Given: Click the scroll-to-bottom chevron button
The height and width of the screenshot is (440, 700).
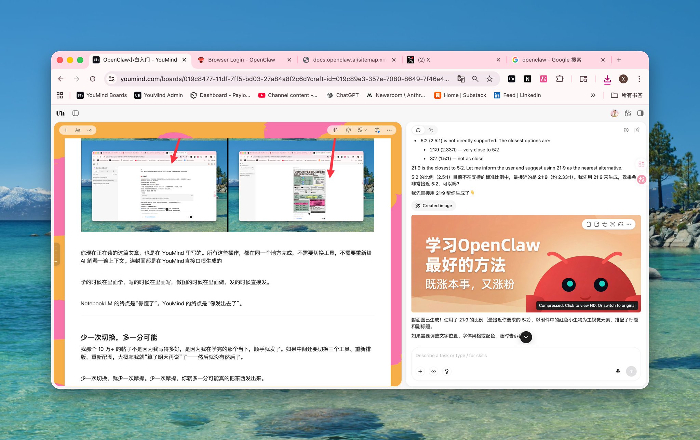Looking at the screenshot, I should [x=526, y=337].
